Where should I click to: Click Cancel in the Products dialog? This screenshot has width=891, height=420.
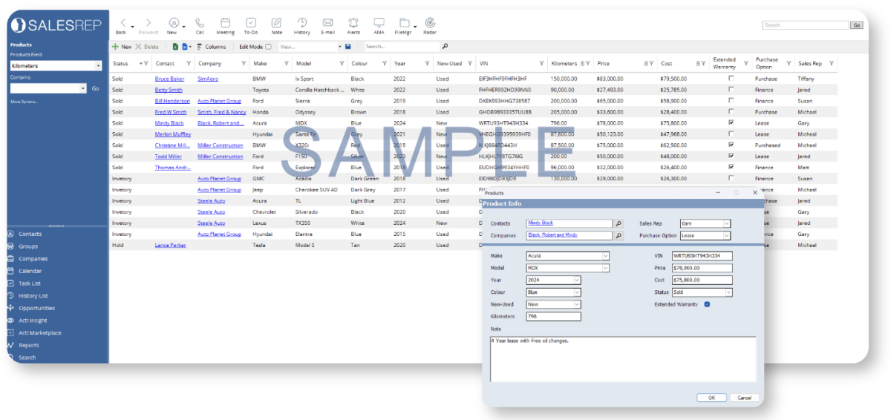pyautogui.click(x=745, y=398)
